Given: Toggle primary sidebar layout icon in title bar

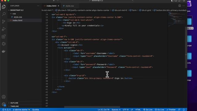Looking at the screenshot, I should pos(172,1).
